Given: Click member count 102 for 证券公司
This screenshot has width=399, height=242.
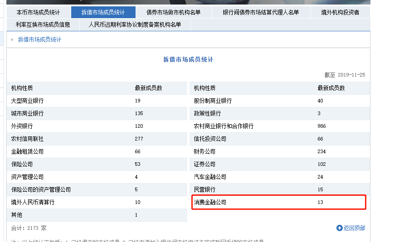Looking at the screenshot, I should [x=321, y=164].
